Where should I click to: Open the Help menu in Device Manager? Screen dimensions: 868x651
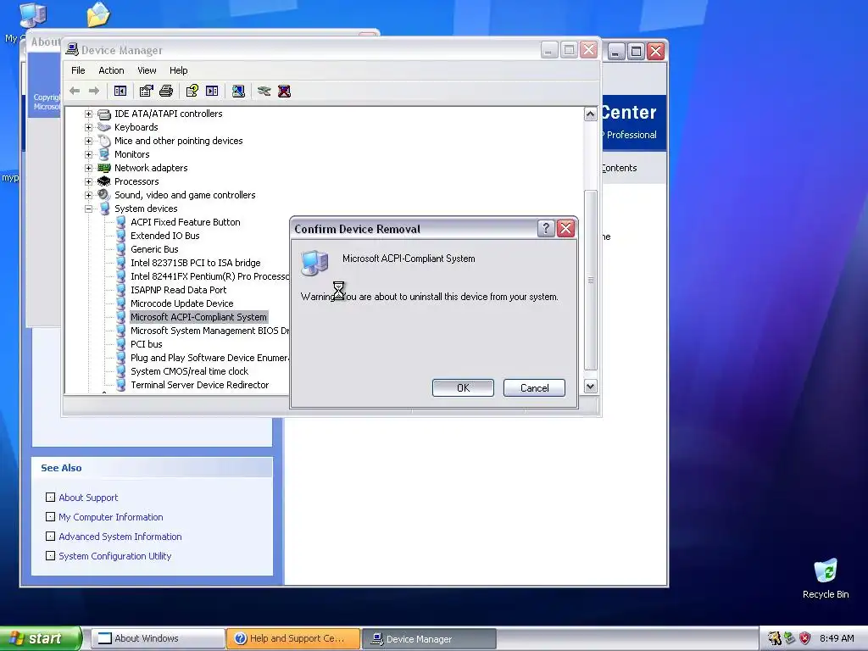point(178,70)
